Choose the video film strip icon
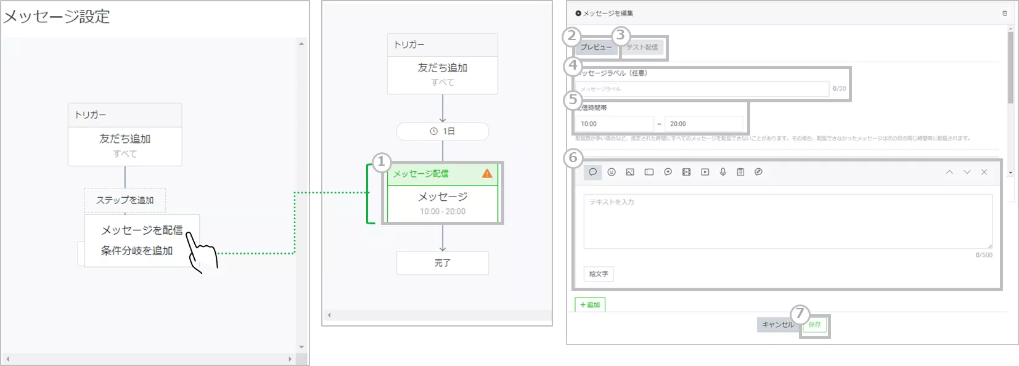Screen dimensions: 1019x366 [x=686, y=172]
